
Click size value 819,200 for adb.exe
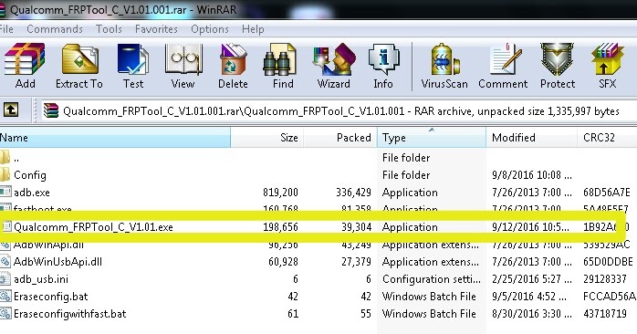pyautogui.click(x=280, y=193)
